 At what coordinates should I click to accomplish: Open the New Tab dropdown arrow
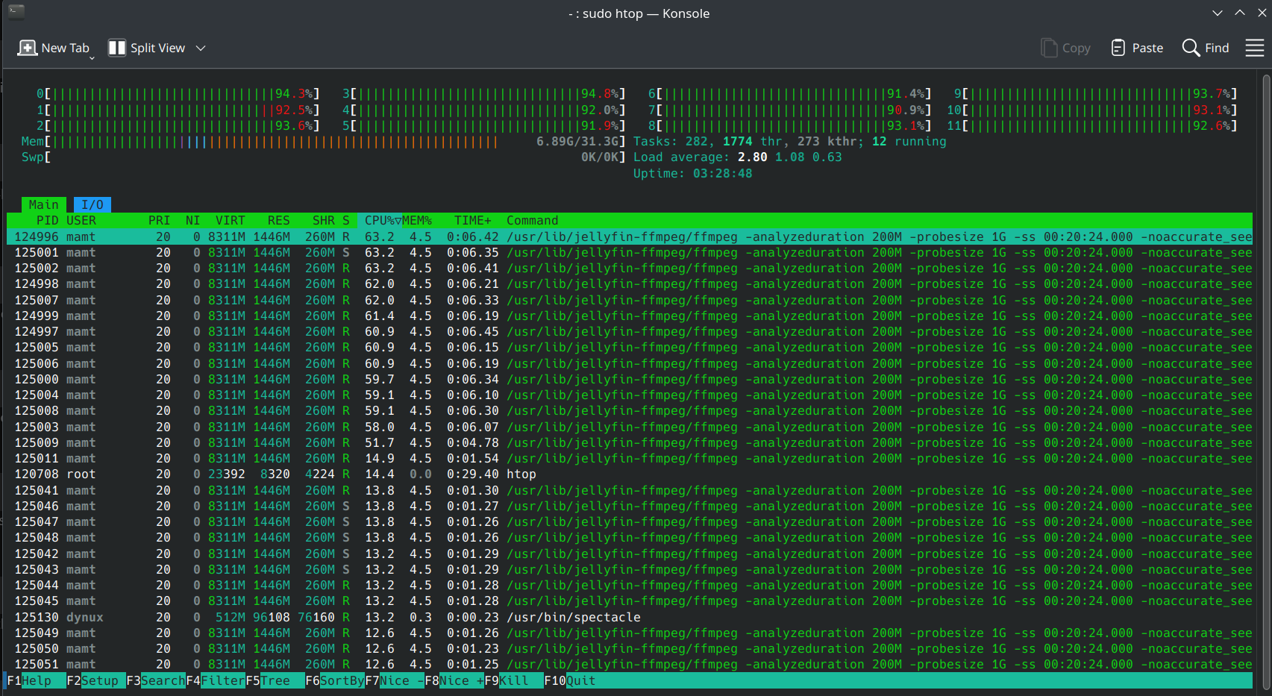pos(92,57)
